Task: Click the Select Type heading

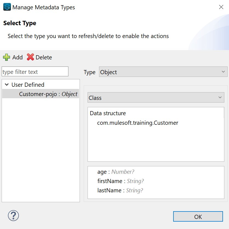Action: click(x=20, y=23)
